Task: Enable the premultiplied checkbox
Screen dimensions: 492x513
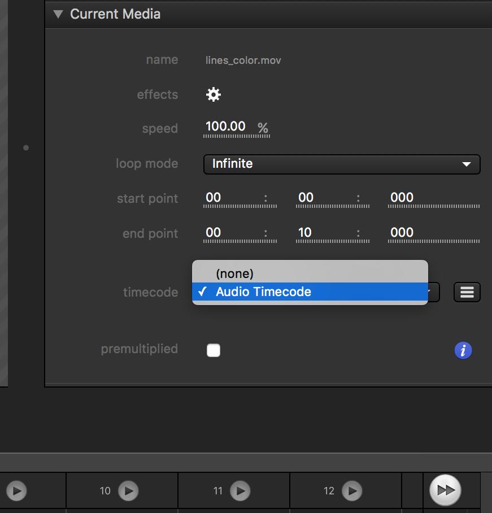Action: pyautogui.click(x=214, y=351)
